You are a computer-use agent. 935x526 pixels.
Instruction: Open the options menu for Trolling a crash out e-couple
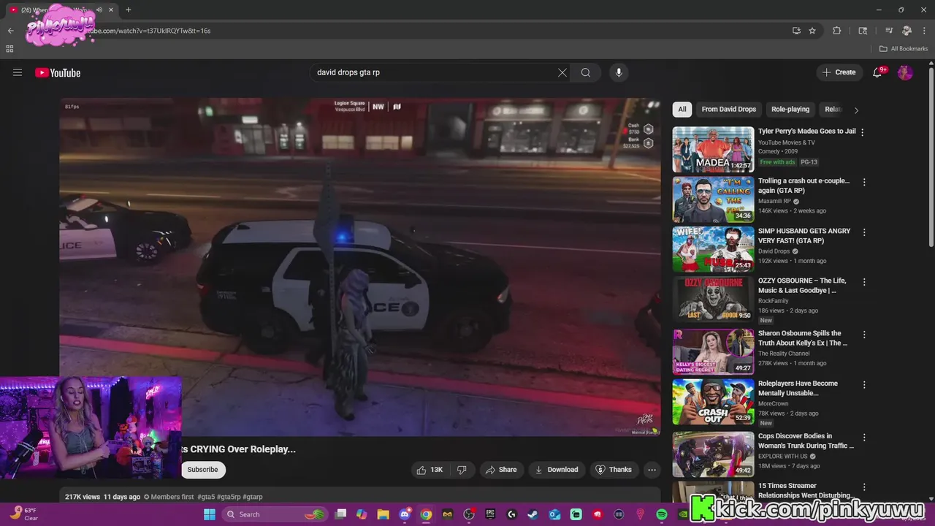tap(864, 182)
